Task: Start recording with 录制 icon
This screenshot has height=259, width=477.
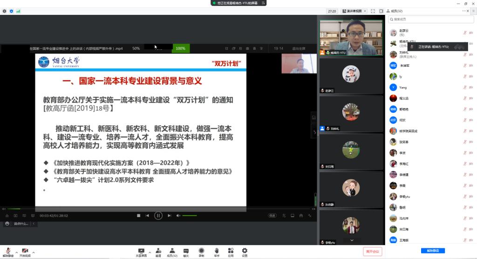Action: [201, 251]
